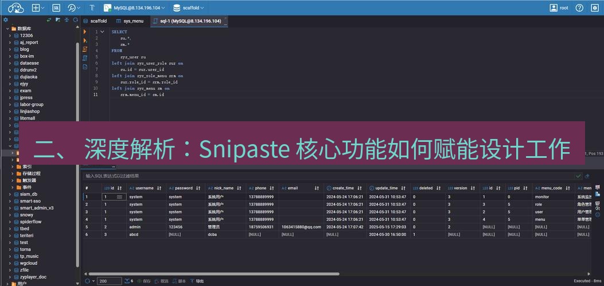Open auto-refresh dropdown arrow beside refresh
The image size is (604, 286).
point(93,281)
